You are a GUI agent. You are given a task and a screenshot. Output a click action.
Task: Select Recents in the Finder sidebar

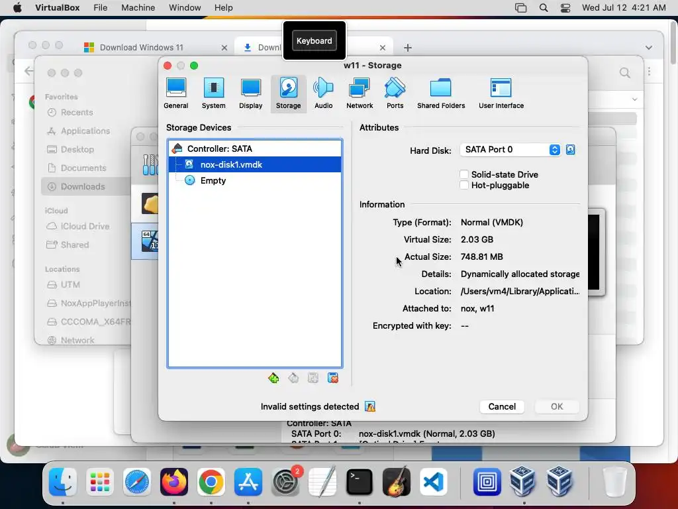coord(77,112)
